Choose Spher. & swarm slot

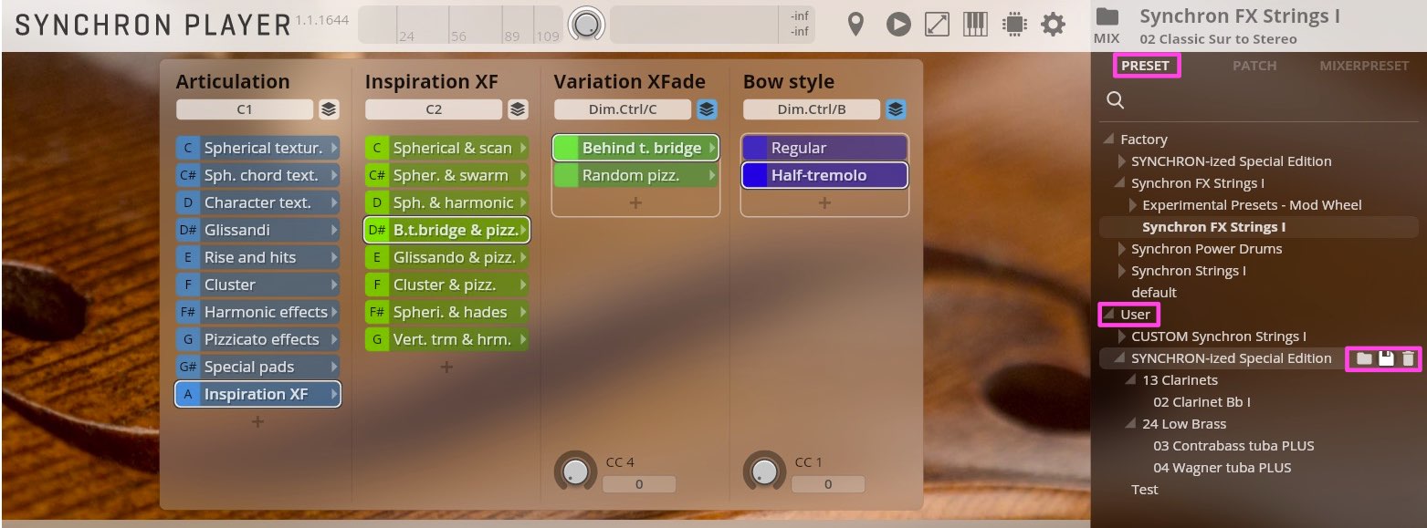(x=446, y=175)
